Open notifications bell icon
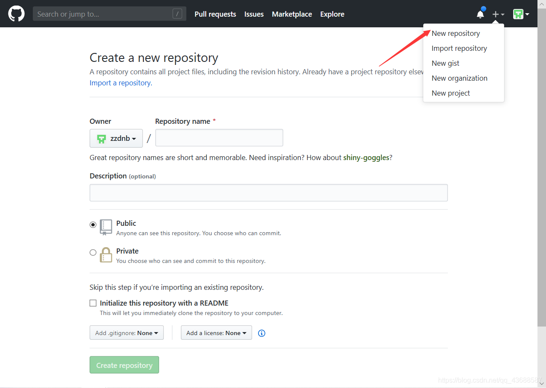546x388 pixels. point(480,14)
